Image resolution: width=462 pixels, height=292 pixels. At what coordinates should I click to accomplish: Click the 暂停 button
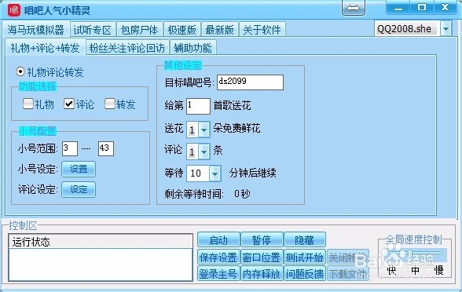[x=262, y=240]
